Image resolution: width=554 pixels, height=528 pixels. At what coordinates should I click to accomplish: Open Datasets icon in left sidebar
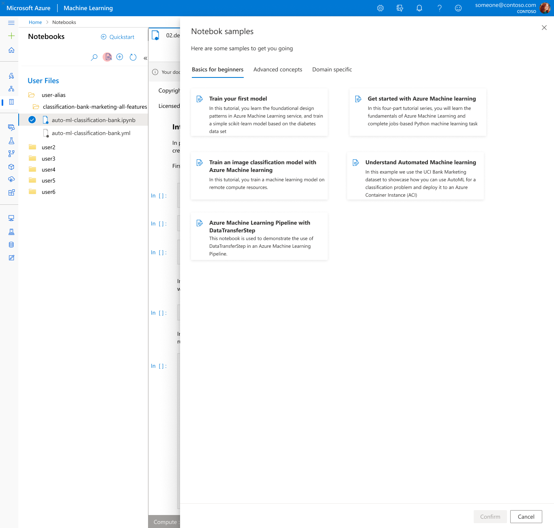pos(11,127)
